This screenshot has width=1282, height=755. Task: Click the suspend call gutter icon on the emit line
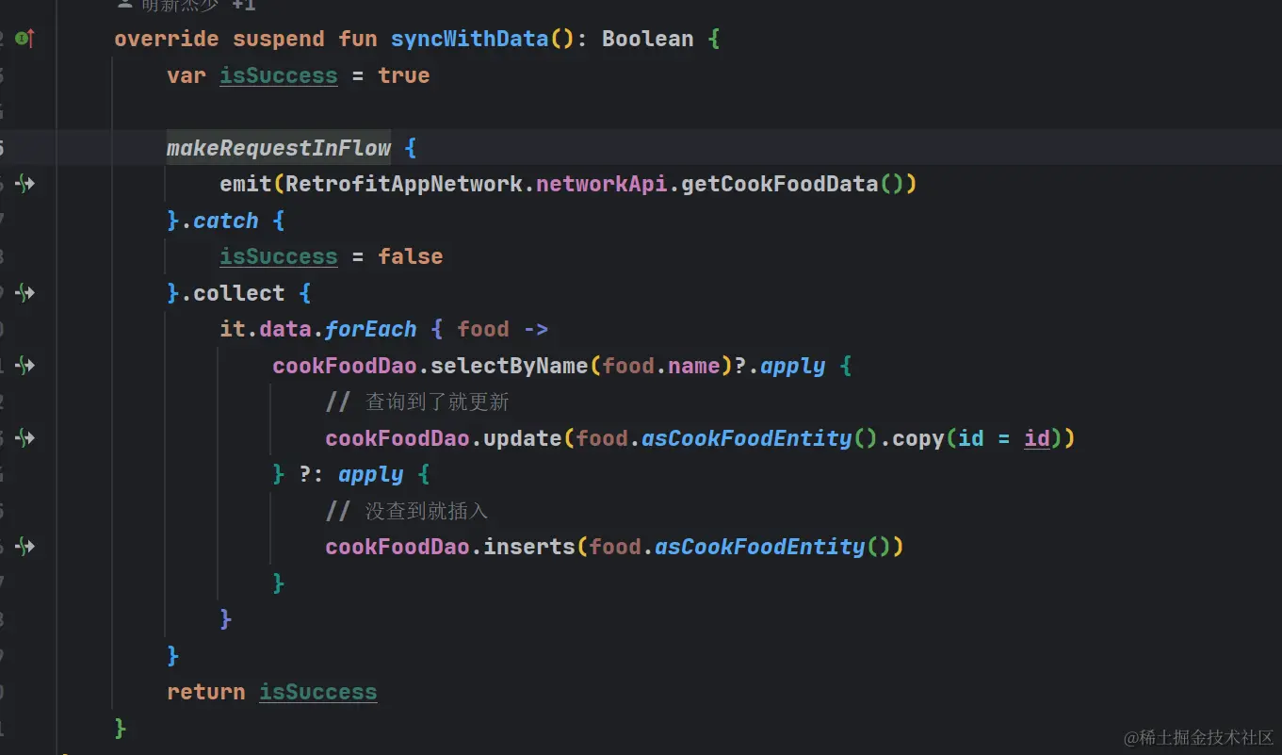tap(25, 184)
